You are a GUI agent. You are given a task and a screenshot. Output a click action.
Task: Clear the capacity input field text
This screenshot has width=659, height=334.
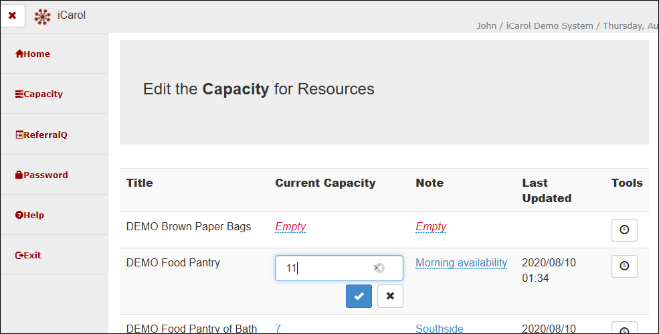point(379,268)
